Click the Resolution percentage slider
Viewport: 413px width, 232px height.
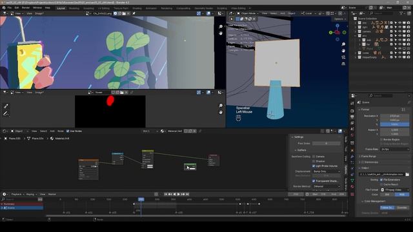(x=395, y=124)
